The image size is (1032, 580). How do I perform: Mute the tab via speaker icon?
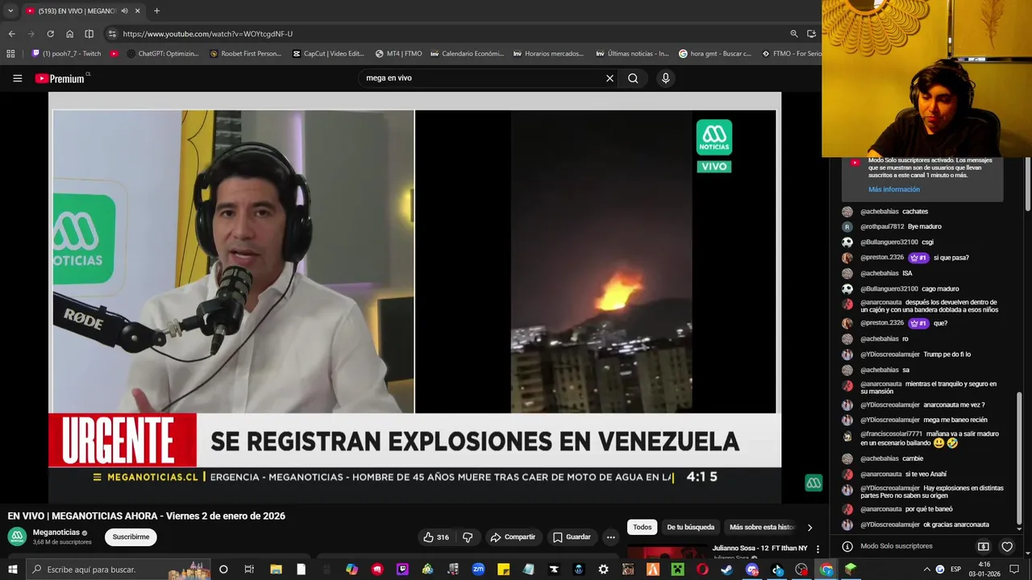tap(124, 11)
